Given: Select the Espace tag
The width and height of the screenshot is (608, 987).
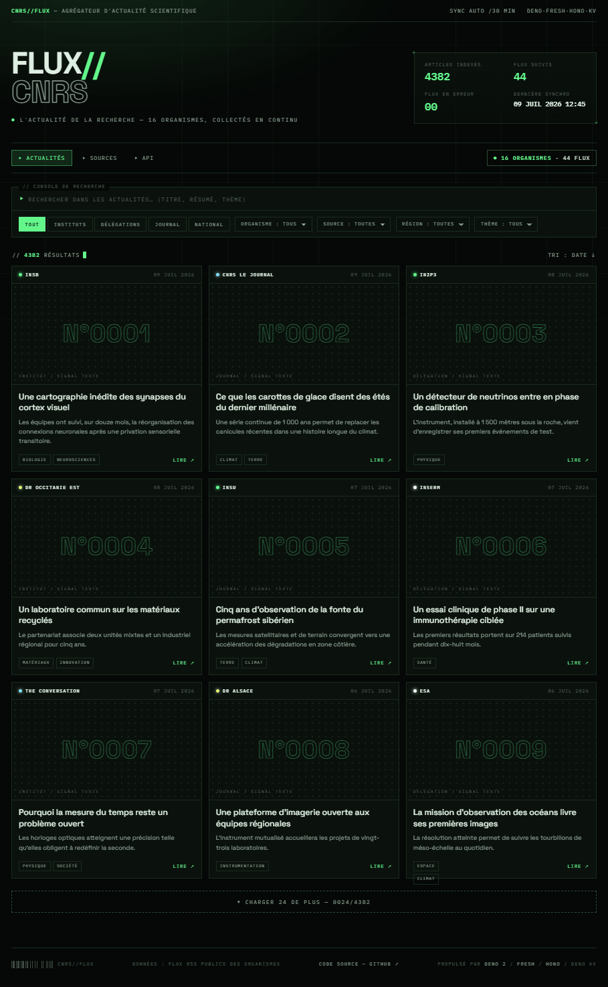Looking at the screenshot, I should [x=426, y=866].
